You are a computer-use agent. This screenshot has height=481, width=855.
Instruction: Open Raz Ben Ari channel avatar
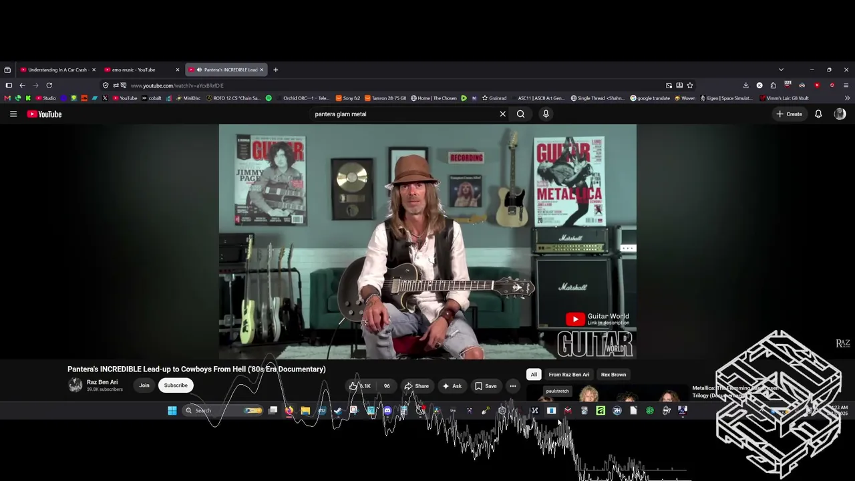75,385
